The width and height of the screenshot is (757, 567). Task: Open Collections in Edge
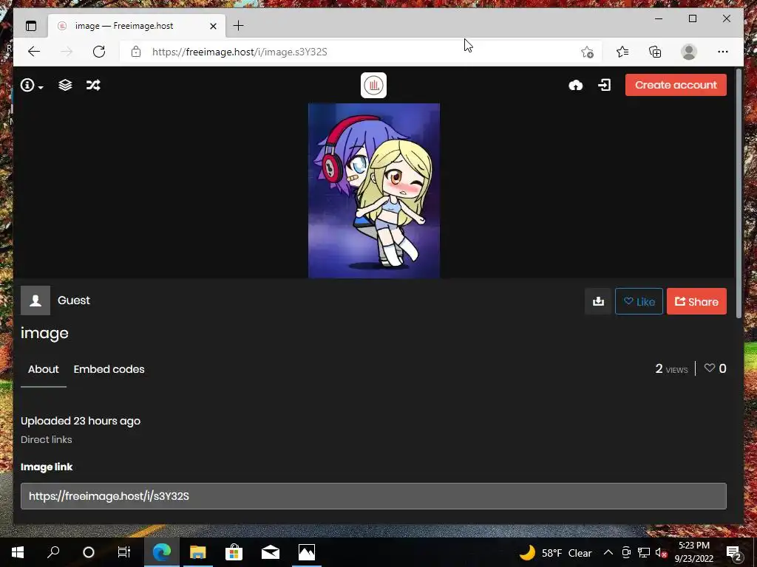(x=655, y=52)
